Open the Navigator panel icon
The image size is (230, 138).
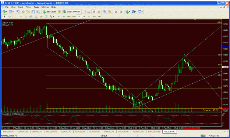click(x=28, y=12)
